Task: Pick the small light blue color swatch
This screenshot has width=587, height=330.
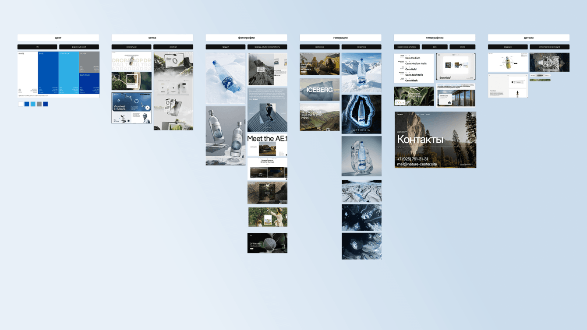Action: [x=33, y=104]
